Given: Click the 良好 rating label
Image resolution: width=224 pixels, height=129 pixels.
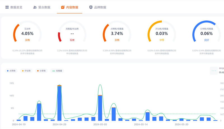Looking at the screenshot, I should pyautogui.click(x=206, y=40).
